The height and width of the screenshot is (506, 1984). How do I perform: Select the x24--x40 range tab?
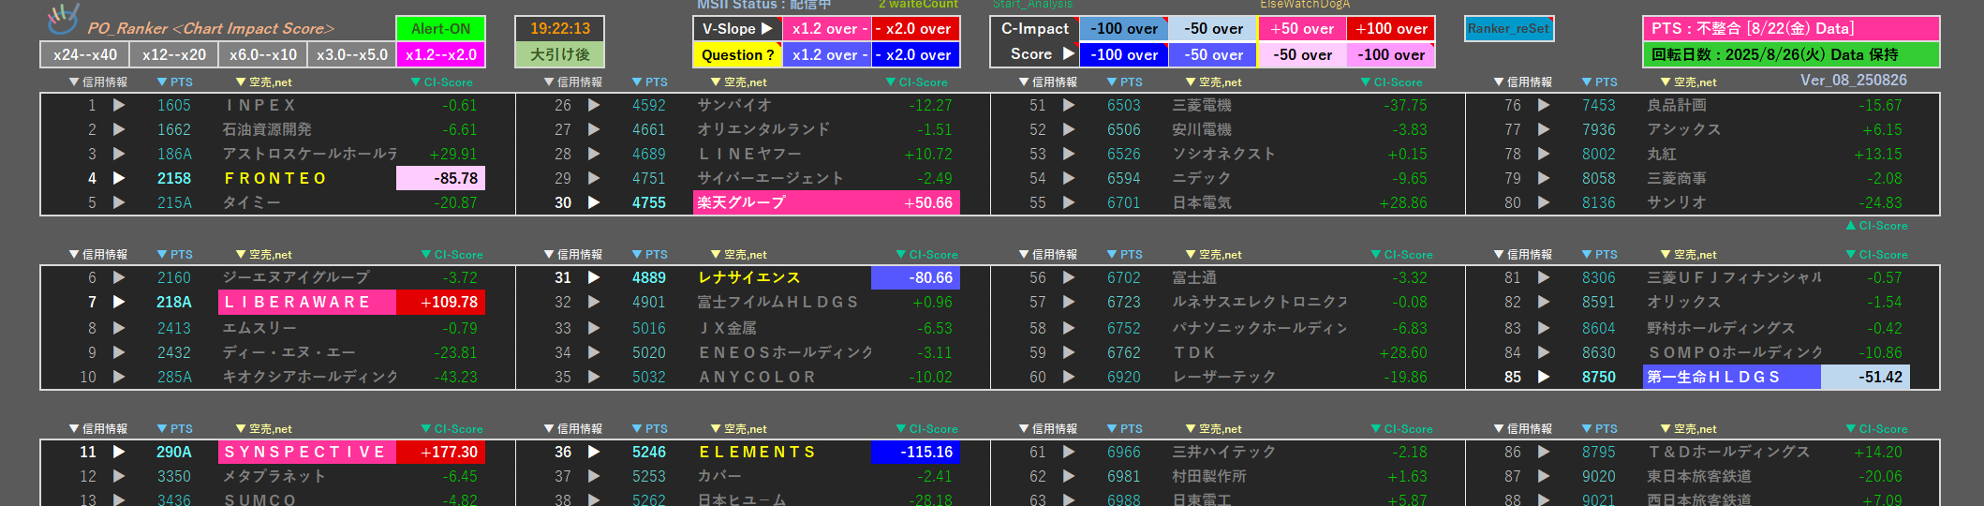85,54
